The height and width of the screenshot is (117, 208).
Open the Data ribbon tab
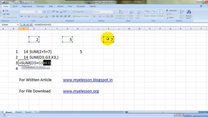(51, 6)
